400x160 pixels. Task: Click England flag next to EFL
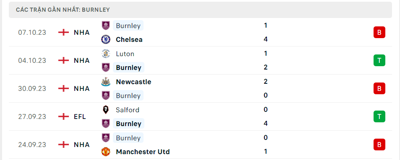click(x=63, y=116)
